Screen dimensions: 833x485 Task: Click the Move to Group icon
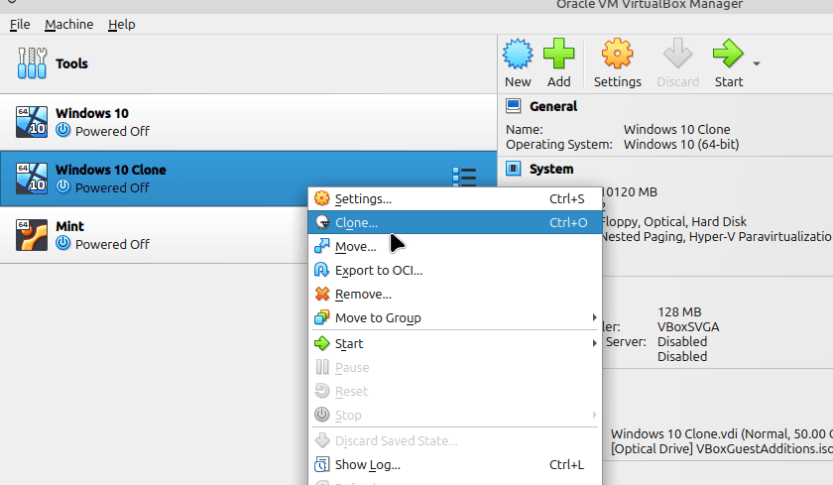tap(322, 317)
